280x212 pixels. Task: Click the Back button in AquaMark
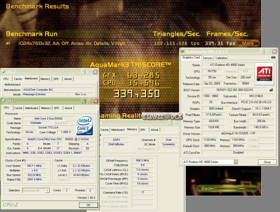coord(227,189)
